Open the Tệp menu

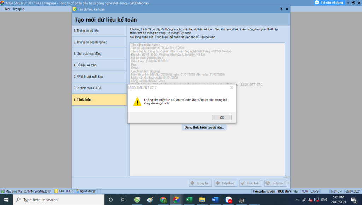tap(7, 9)
